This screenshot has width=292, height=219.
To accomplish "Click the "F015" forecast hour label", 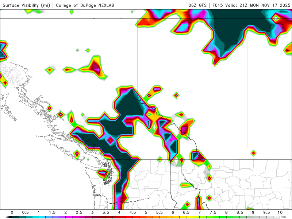I will point(218,5).
